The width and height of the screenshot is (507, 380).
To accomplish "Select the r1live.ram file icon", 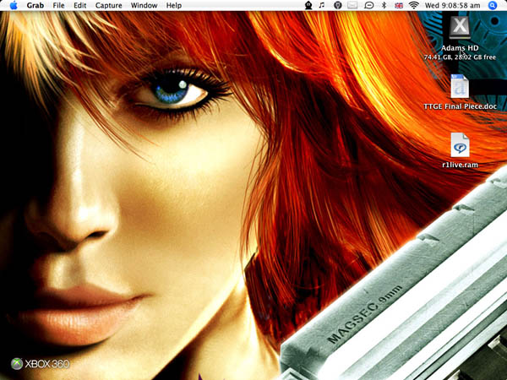I will tap(460, 144).
